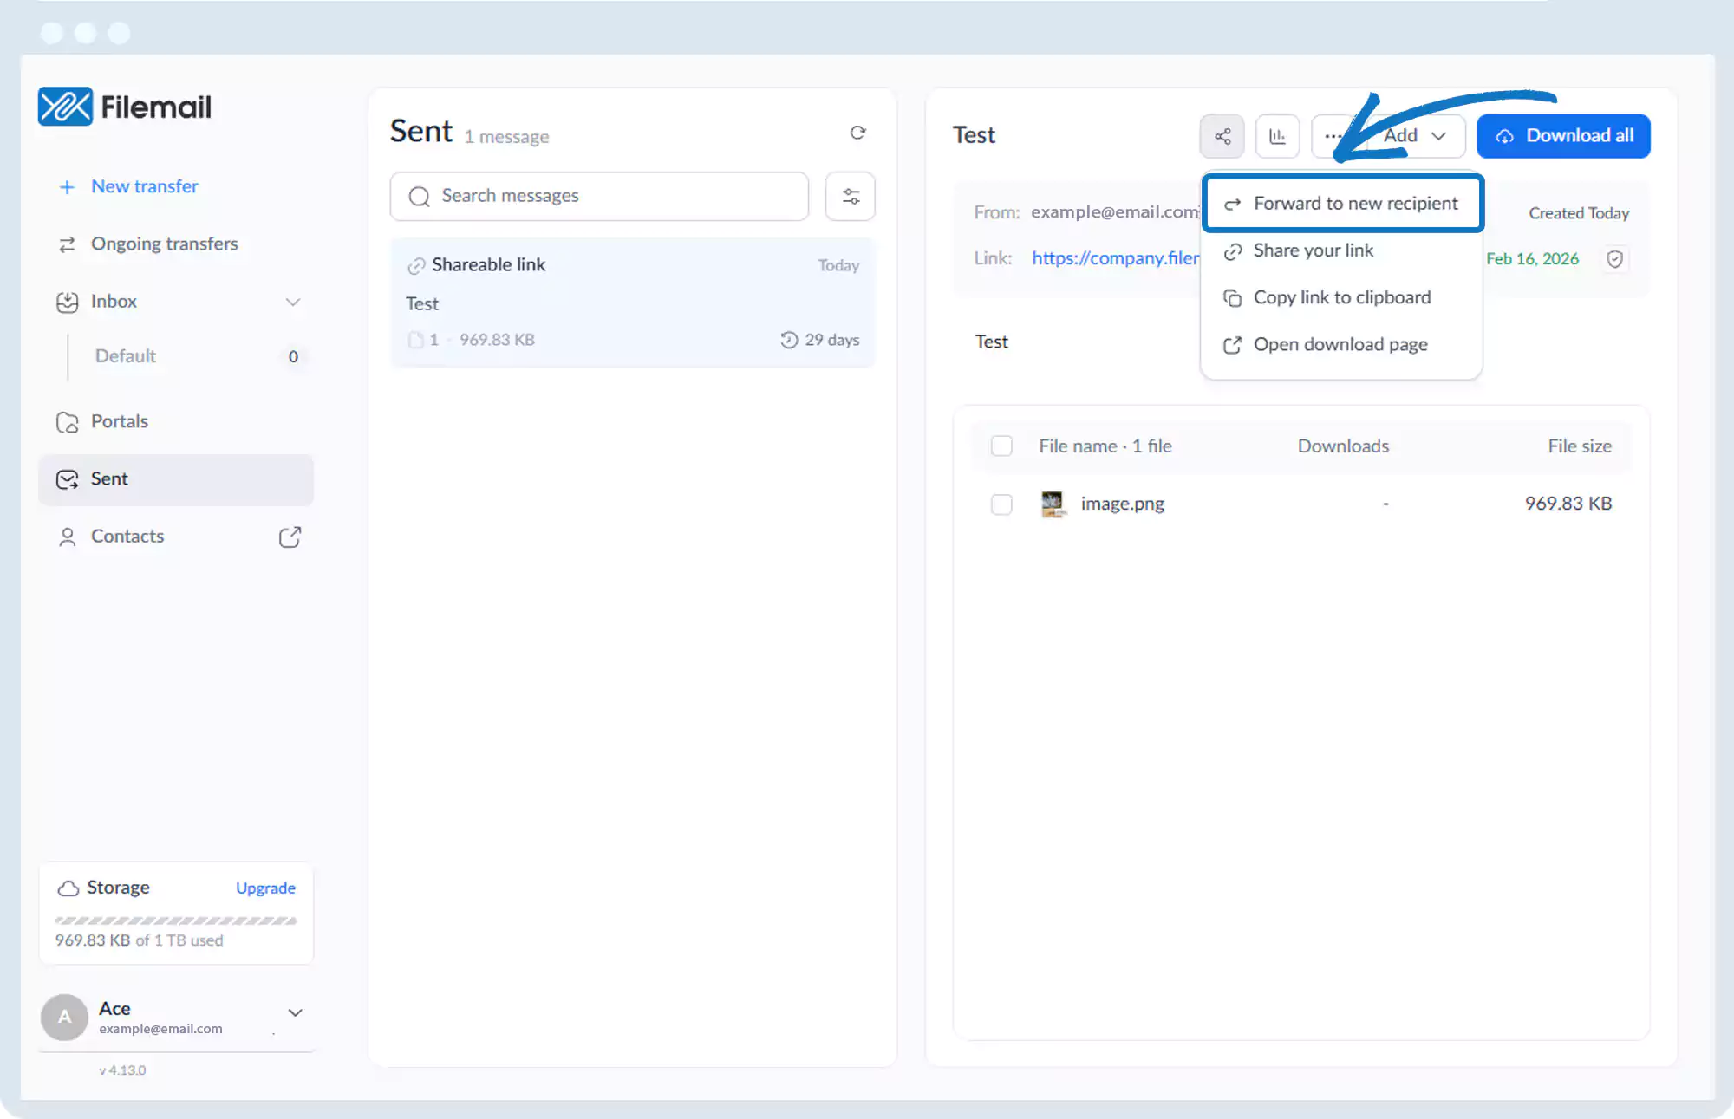This screenshot has height=1119, width=1734.
Task: Click the shield security icon by the date
Action: pyautogui.click(x=1614, y=259)
